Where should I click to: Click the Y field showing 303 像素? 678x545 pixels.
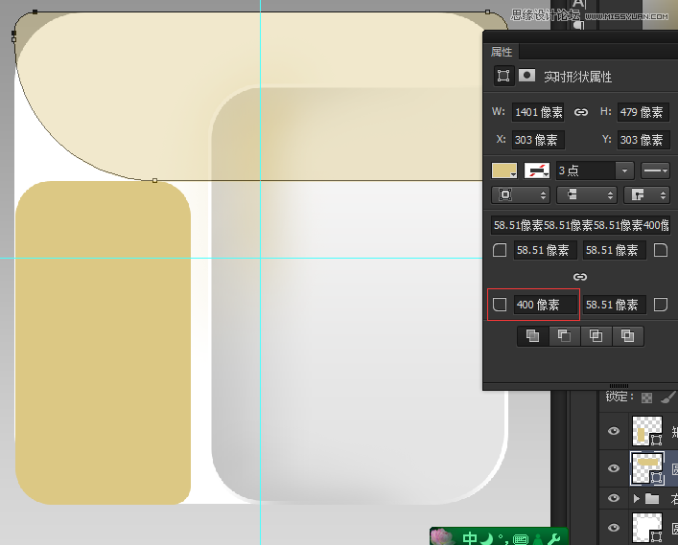pos(643,140)
